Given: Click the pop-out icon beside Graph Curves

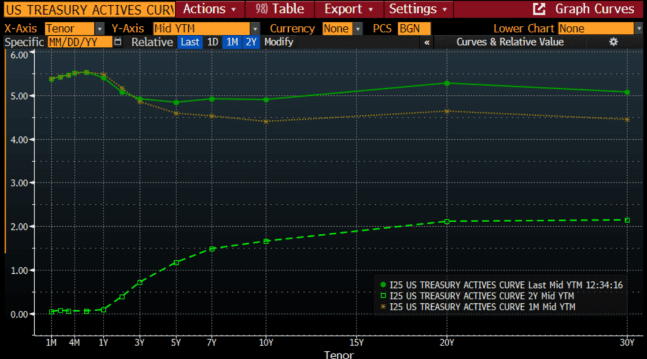Looking at the screenshot, I should (539, 9).
